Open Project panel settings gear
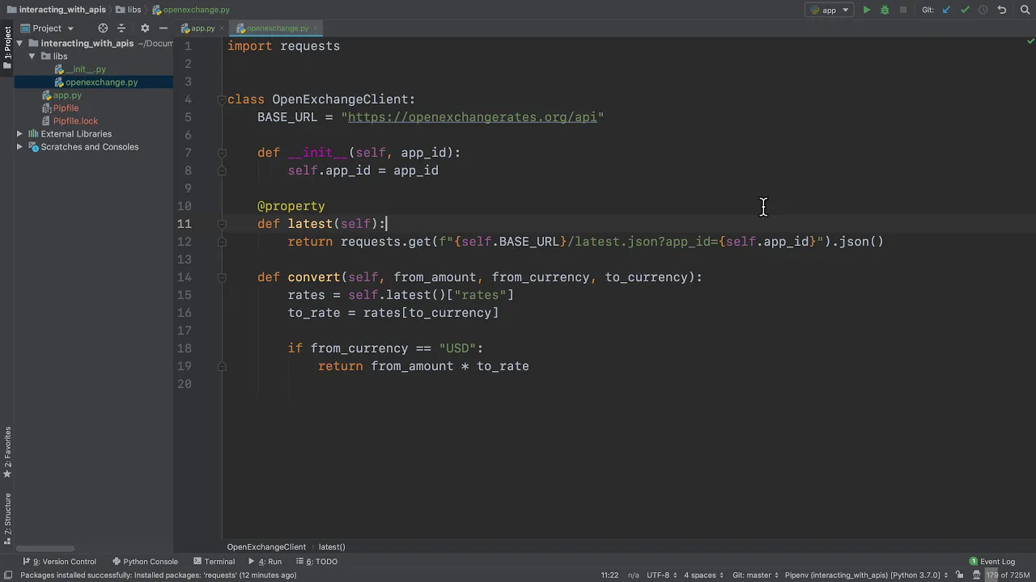This screenshot has height=582, width=1036. [145, 28]
